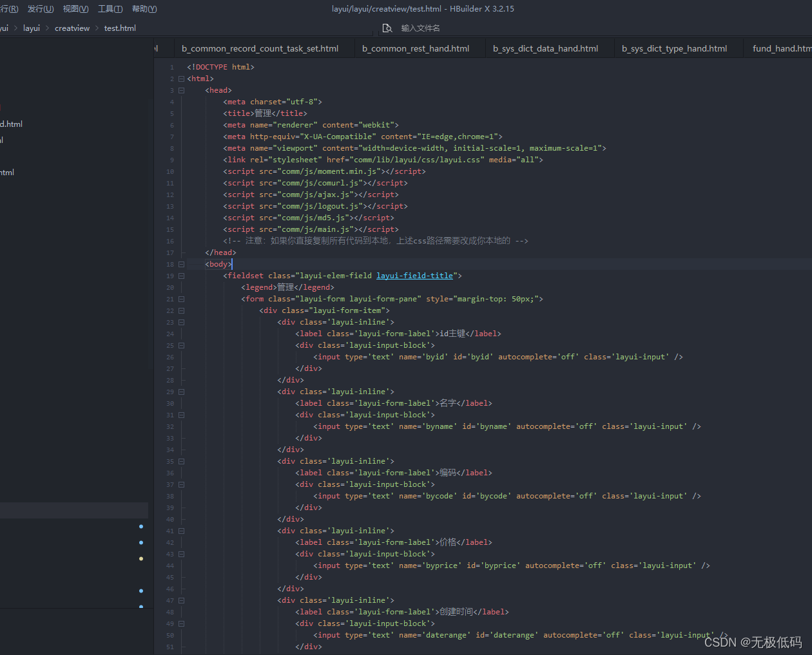Click the closing </head> tag on line 17
The width and height of the screenshot is (812, 655).
click(220, 252)
